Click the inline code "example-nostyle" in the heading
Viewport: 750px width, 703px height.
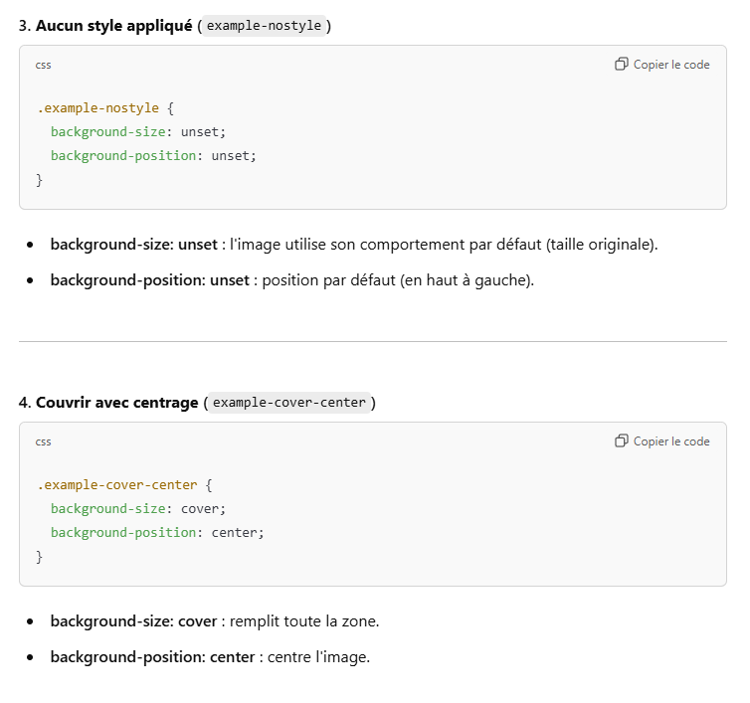pyautogui.click(x=264, y=26)
